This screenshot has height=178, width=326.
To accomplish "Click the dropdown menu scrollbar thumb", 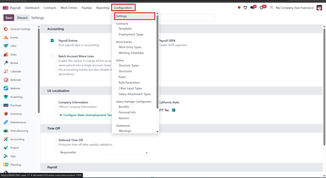I will tap(157, 62).
